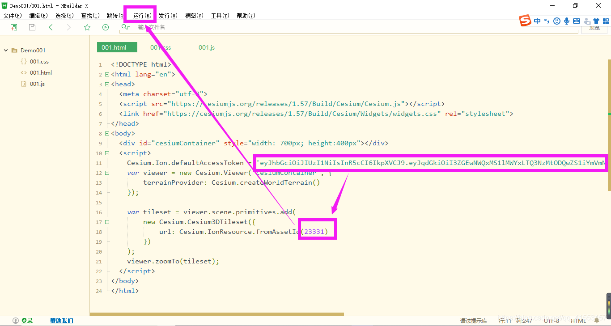Fold the head tag on line 4
The image size is (611, 326).
coord(107,85)
